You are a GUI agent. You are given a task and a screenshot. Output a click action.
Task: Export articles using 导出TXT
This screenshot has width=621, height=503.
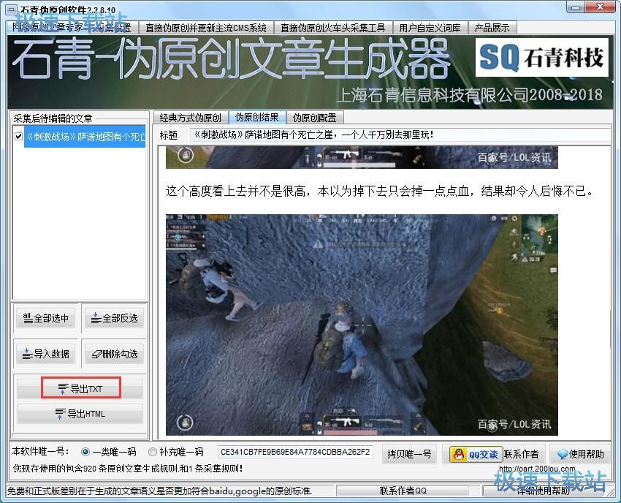[80, 388]
